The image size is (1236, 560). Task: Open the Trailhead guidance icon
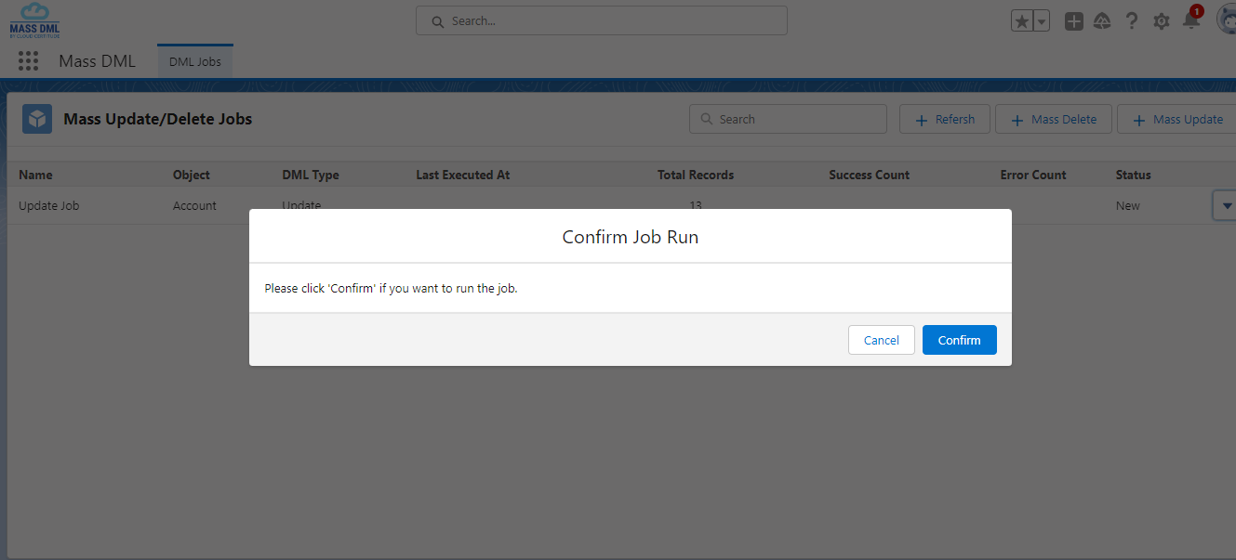click(x=1102, y=21)
